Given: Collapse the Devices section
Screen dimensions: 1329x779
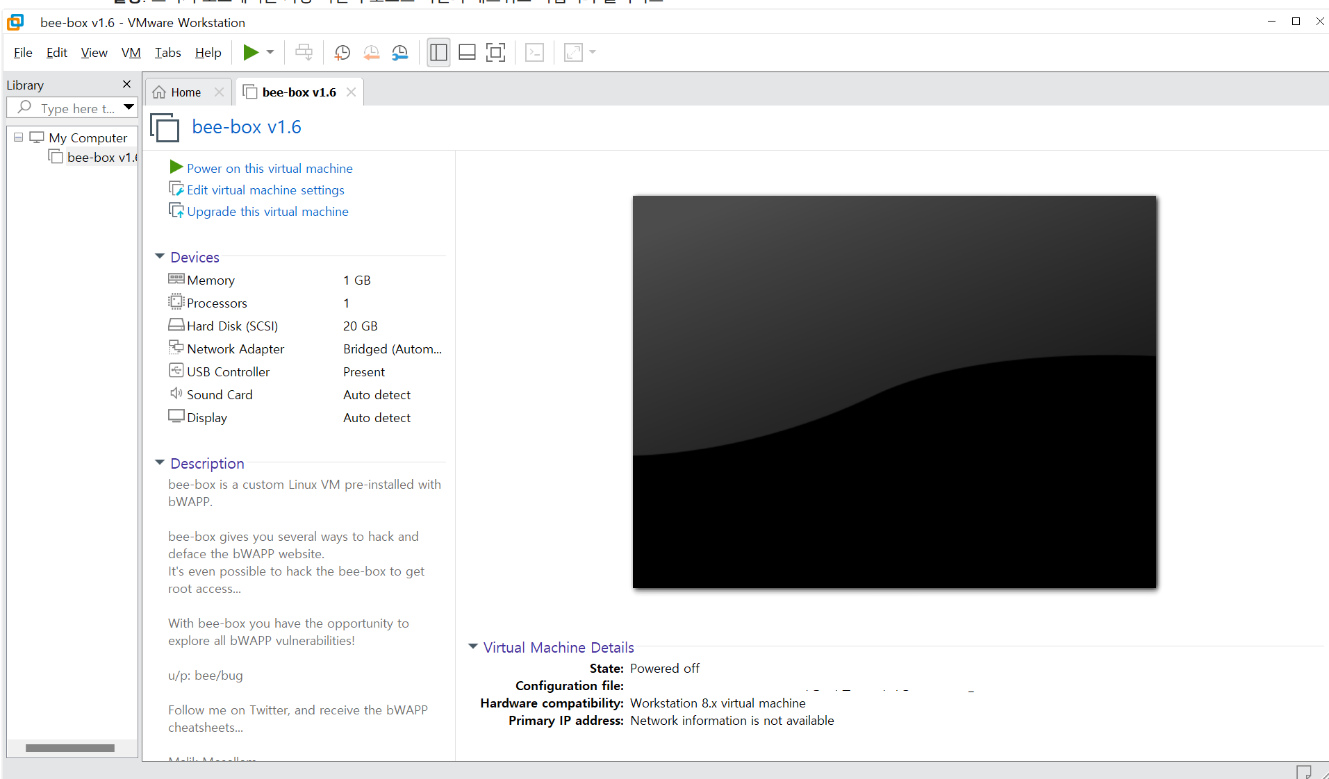Looking at the screenshot, I should (x=160, y=257).
